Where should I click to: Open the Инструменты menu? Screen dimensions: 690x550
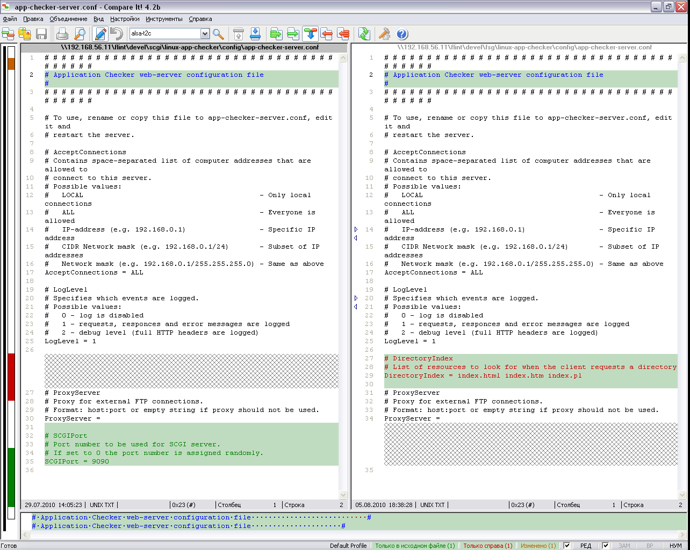click(x=164, y=19)
